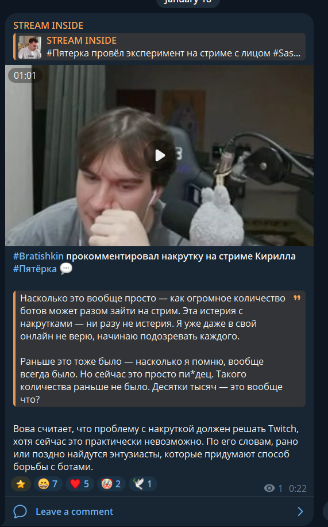The width and height of the screenshot is (328, 527).
Task: Click the reply preview thumbnail image
Action: 30,47
